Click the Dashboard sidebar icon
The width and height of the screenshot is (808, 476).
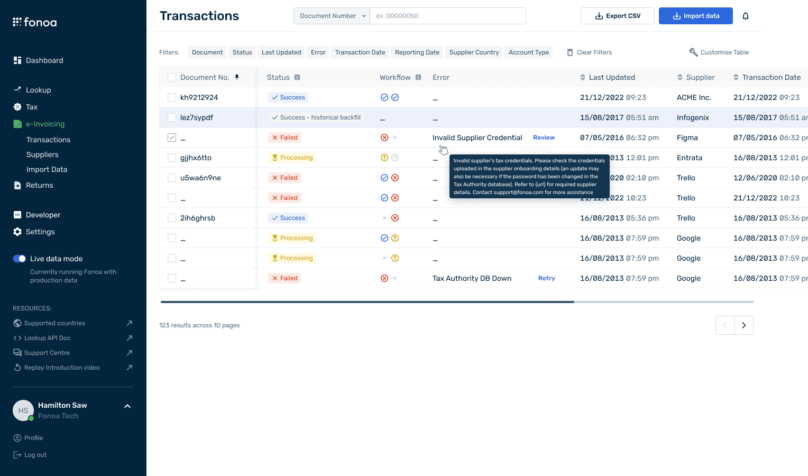[17, 60]
